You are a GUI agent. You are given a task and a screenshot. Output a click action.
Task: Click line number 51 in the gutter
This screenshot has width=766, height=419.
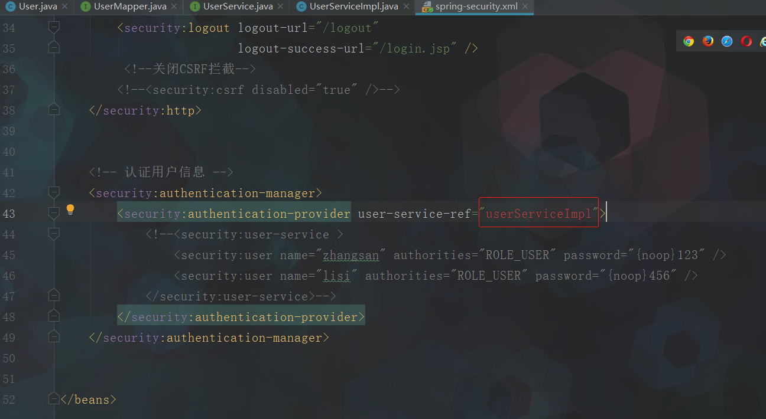point(9,379)
